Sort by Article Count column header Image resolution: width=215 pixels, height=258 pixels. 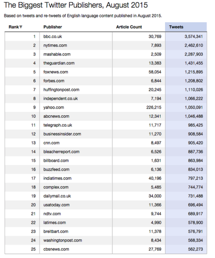pyautogui.click(x=129, y=27)
